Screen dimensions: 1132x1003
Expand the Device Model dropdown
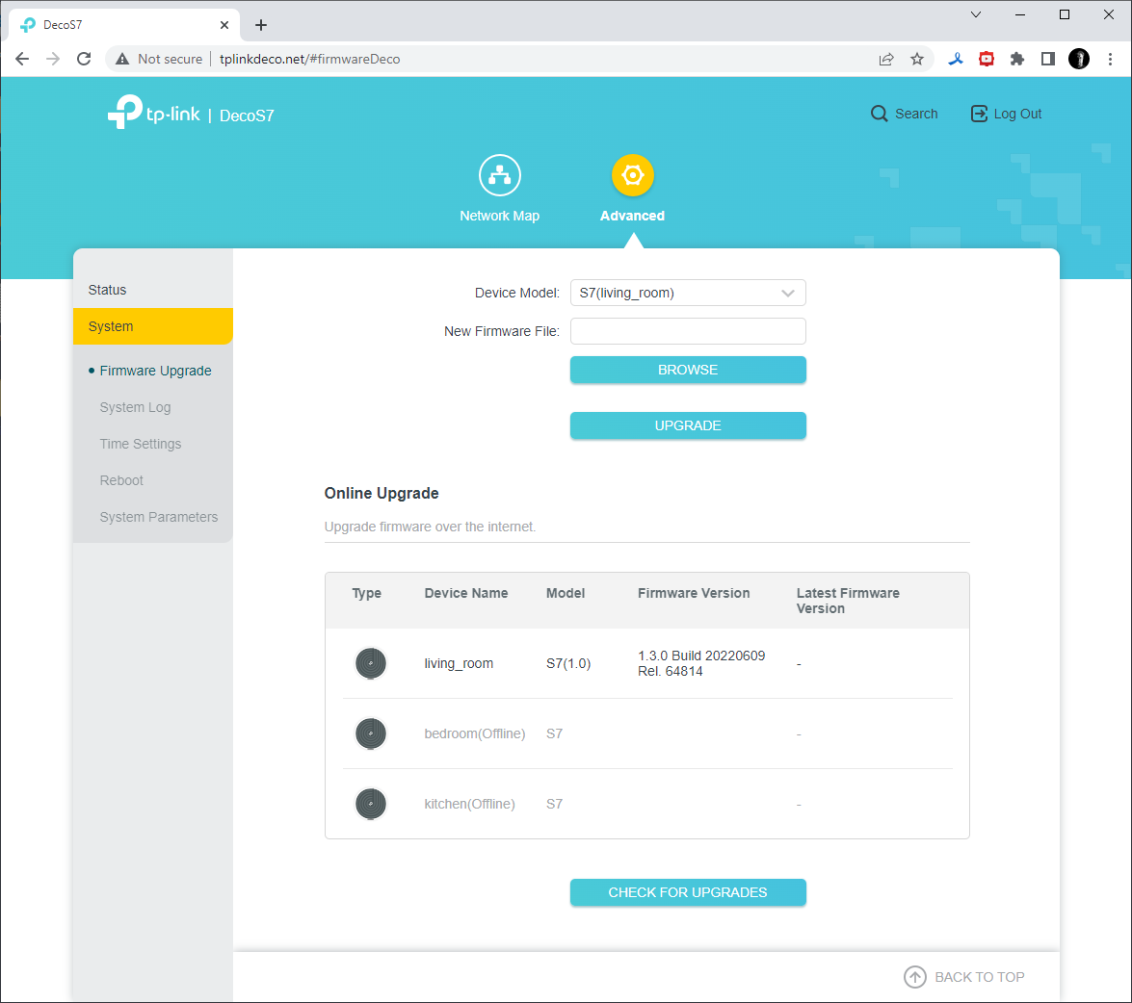(687, 293)
